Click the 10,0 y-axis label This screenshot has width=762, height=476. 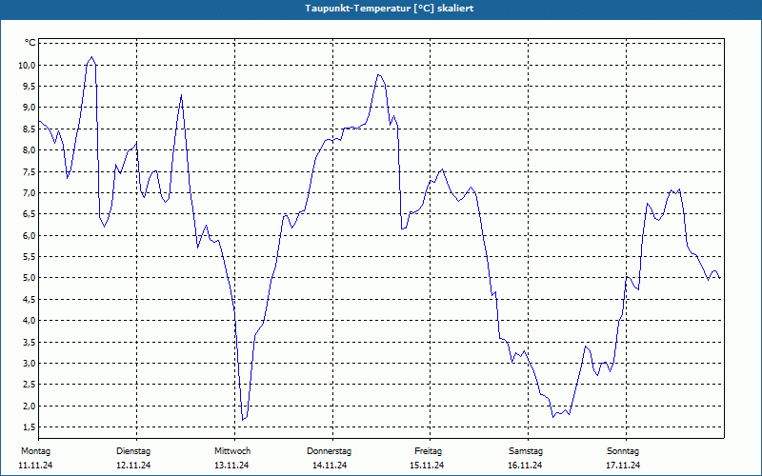point(26,65)
